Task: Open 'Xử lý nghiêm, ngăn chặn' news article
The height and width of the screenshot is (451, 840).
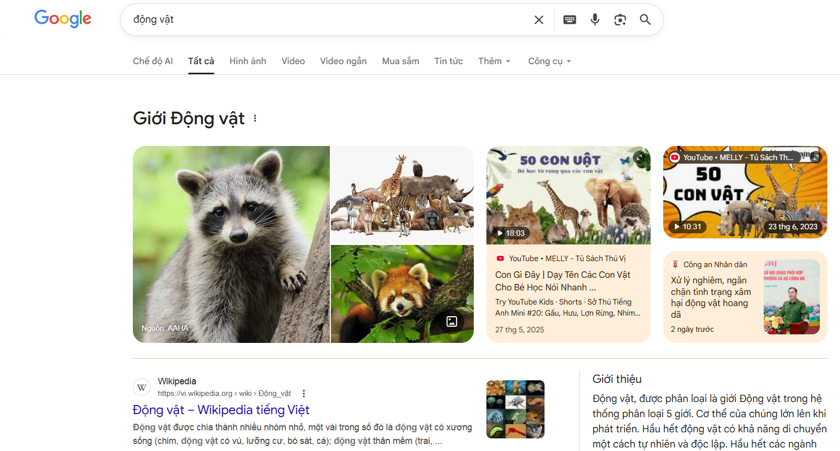Action: click(x=711, y=297)
